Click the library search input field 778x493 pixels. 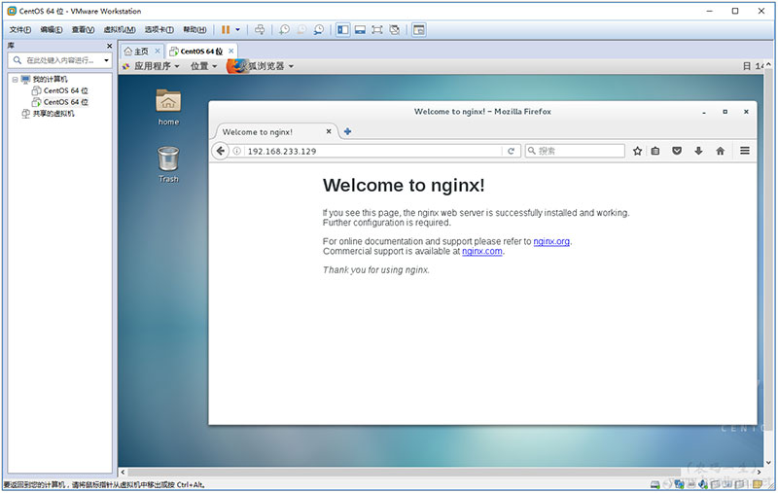pyautogui.click(x=59, y=60)
